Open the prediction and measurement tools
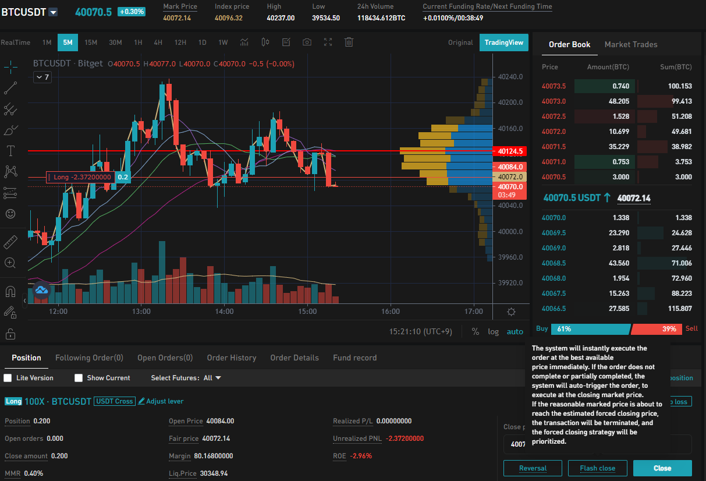This screenshot has width=706, height=481. pos(10,193)
